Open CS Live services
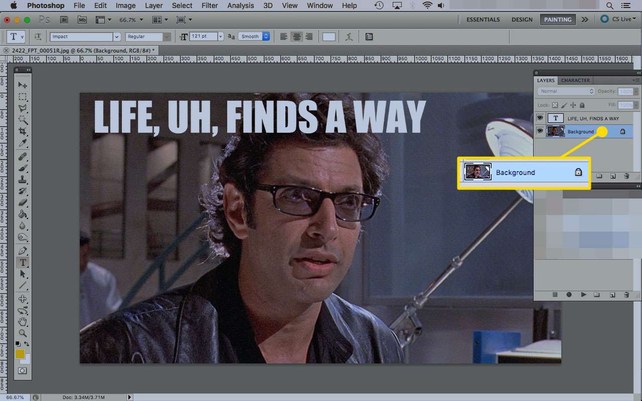 click(619, 20)
